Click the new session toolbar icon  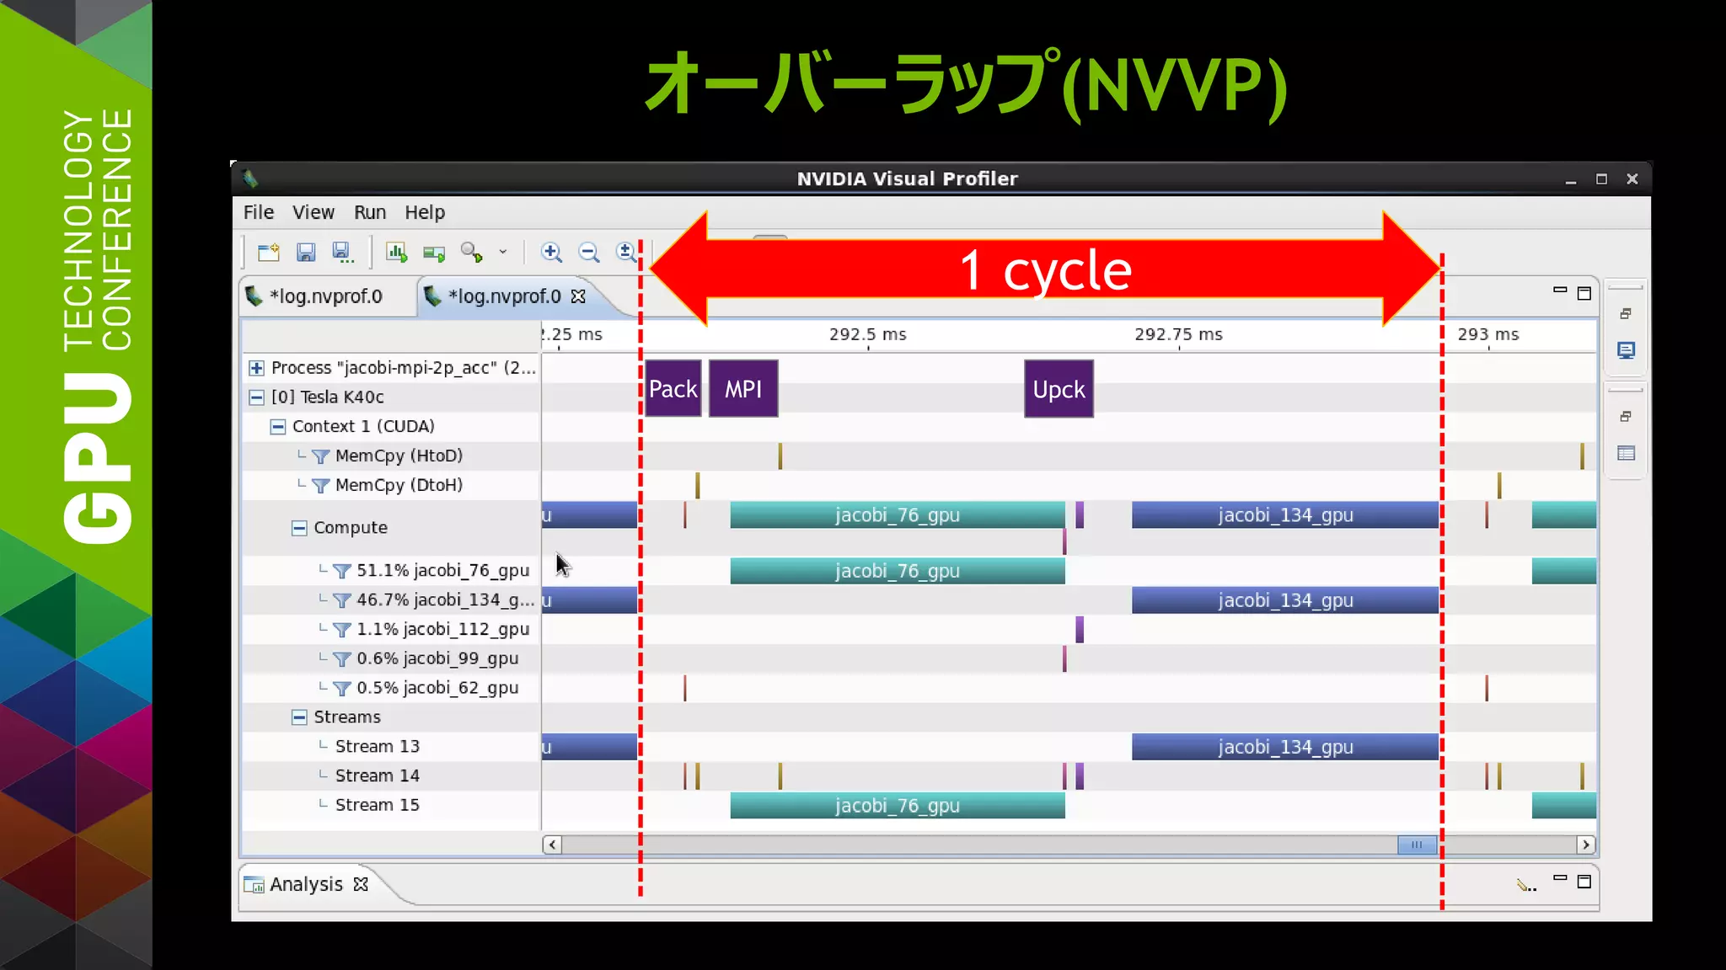click(x=268, y=253)
